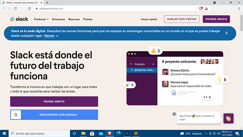The image size is (243, 137).
Task: Open Mail app from taskbar
Action: pyautogui.click(x=101, y=133)
